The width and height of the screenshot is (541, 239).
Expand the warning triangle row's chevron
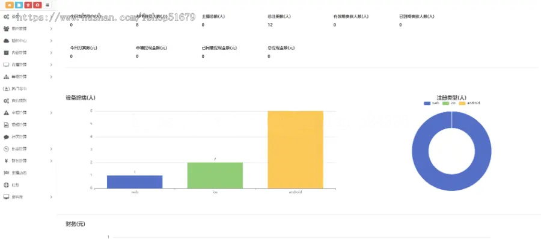point(51,113)
